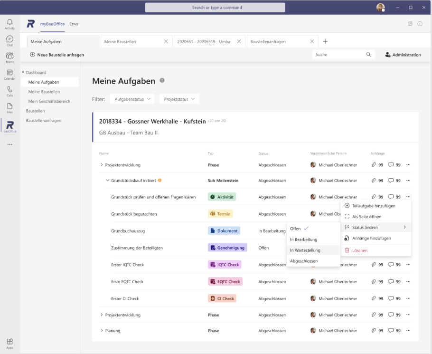Click the search magnifier icon in Suche field
Viewport: 432px width, 354px height.
pos(368,55)
